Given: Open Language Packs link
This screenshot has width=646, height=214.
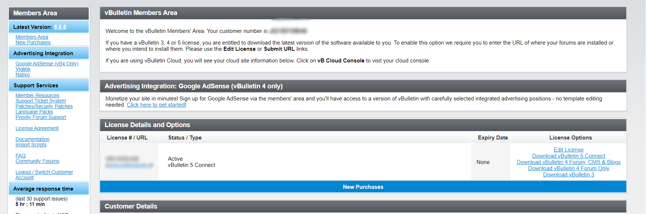Looking at the screenshot, I should (x=34, y=112).
